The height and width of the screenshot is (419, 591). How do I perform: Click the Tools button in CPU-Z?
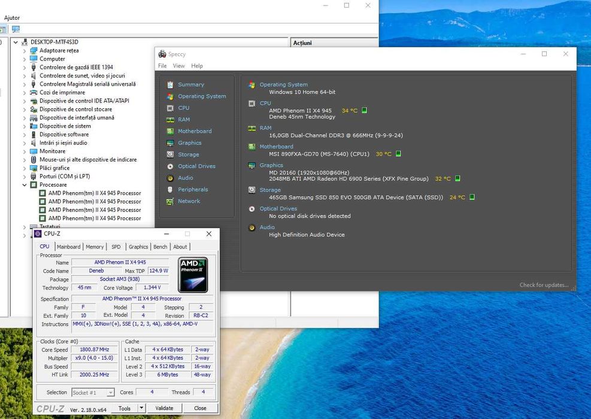[125, 408]
